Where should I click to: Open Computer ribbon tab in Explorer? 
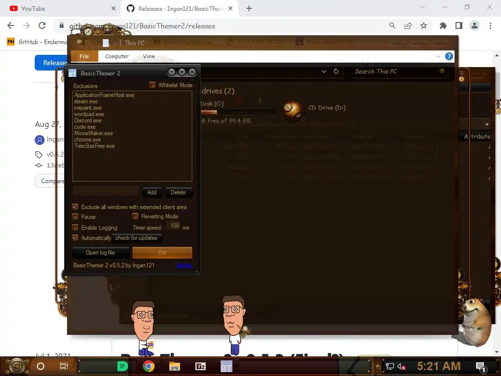tap(117, 56)
